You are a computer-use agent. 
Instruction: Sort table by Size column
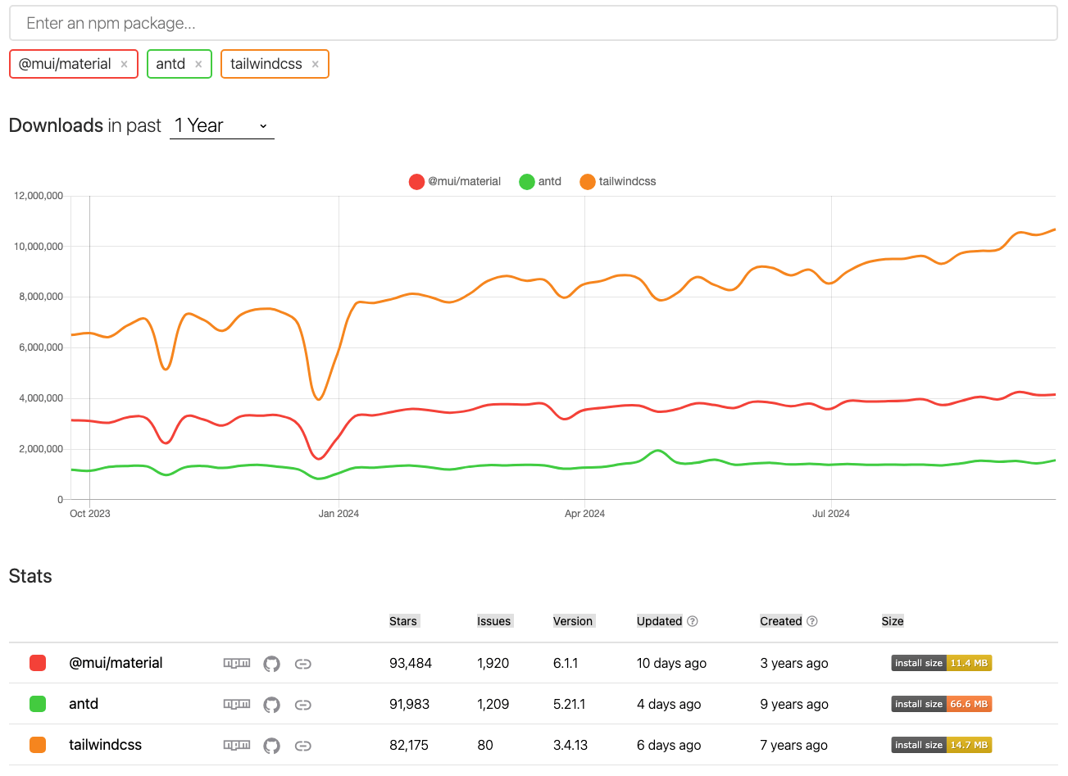[x=893, y=621]
